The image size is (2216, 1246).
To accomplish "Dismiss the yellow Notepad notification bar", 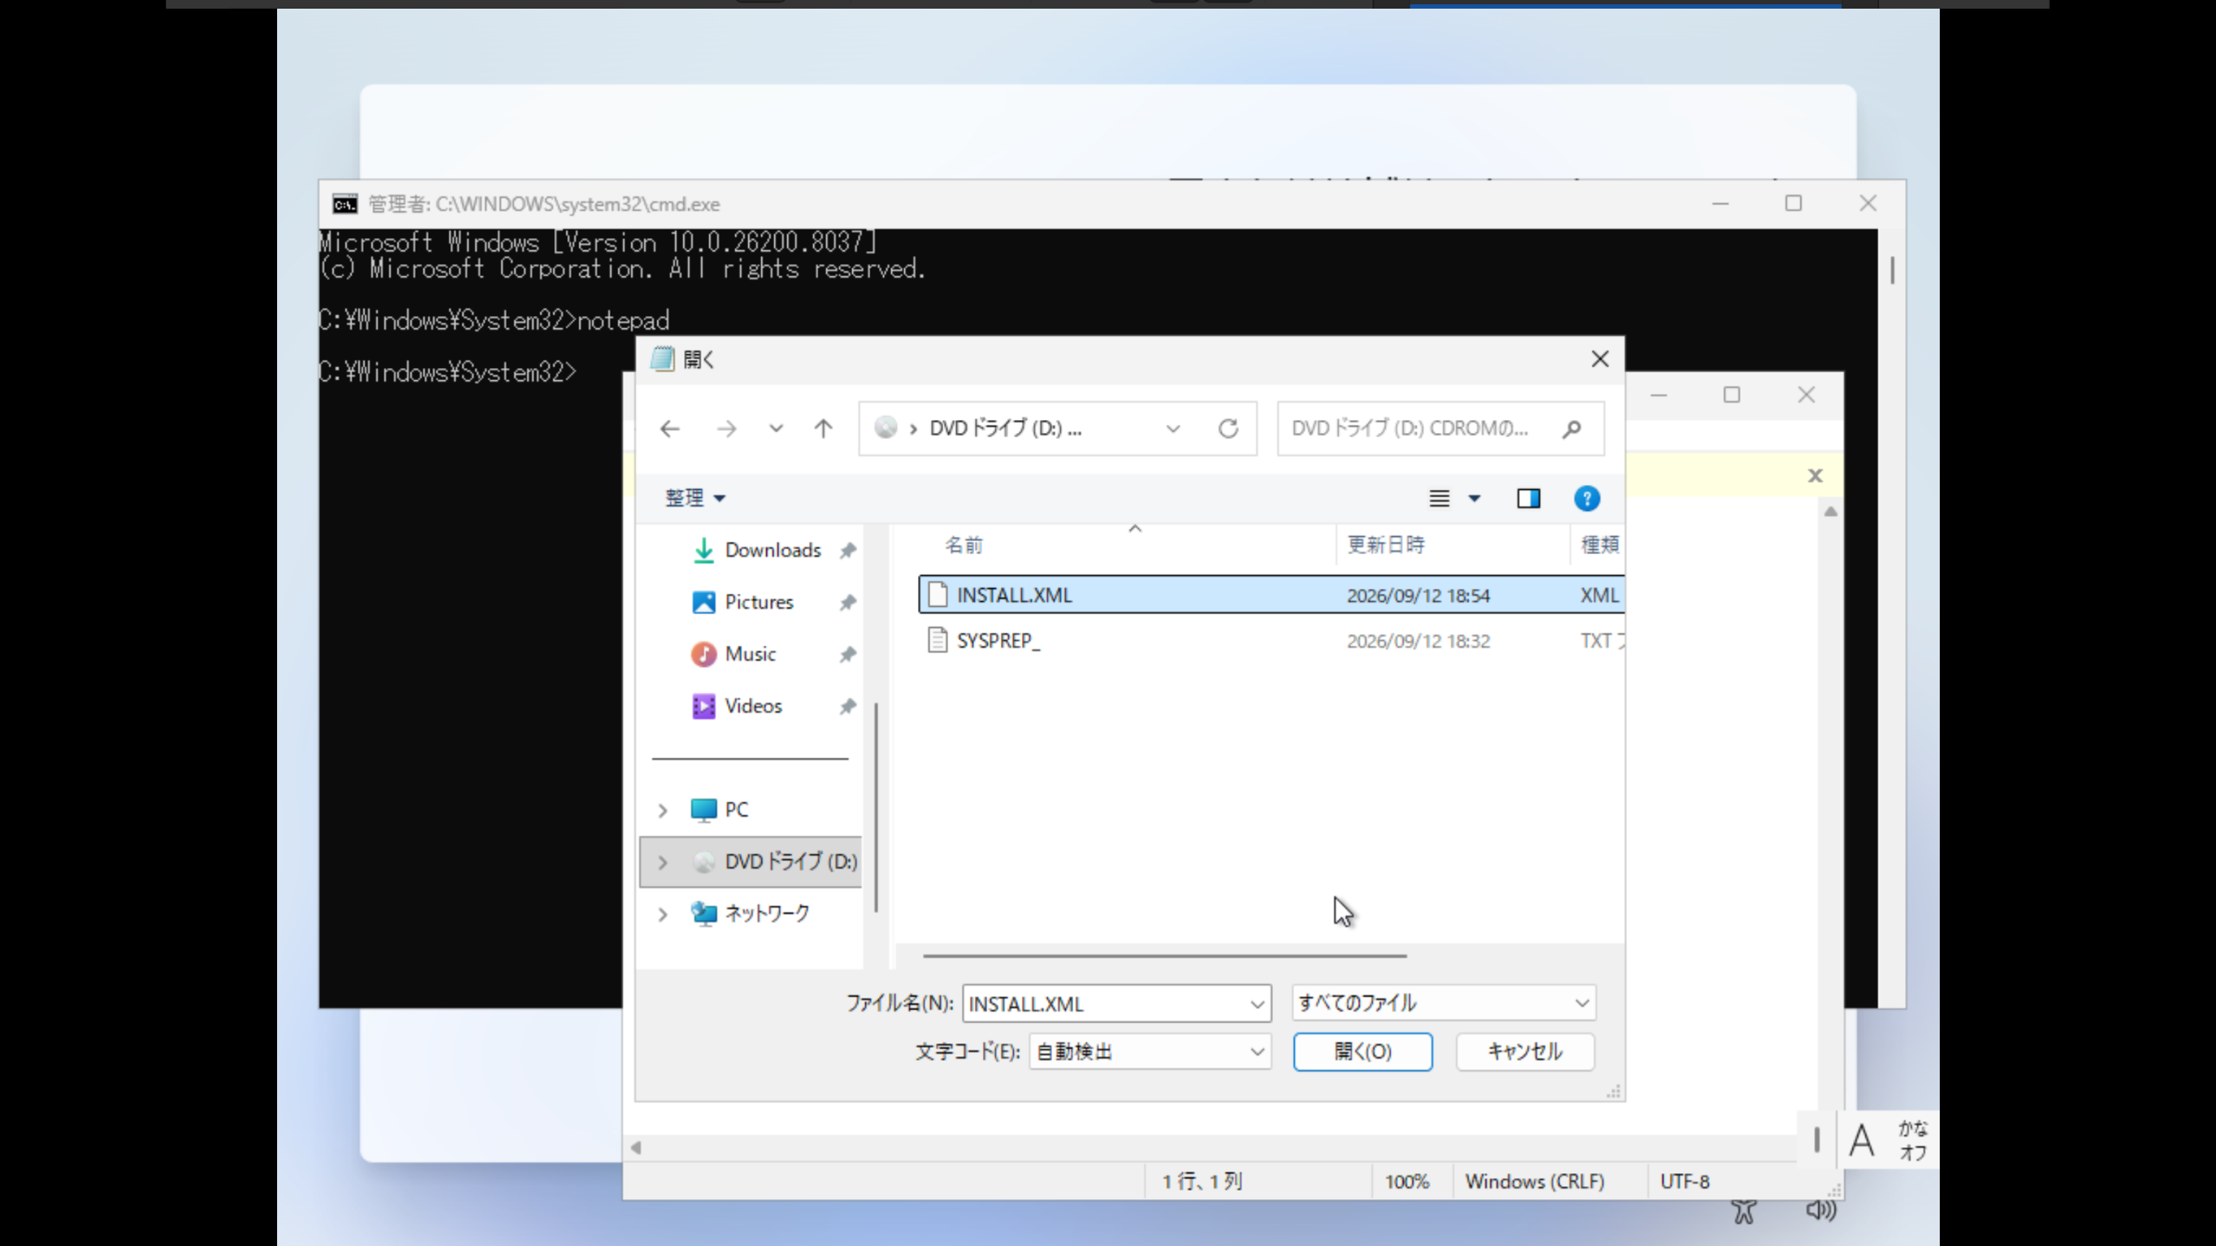I will pos(1815,475).
